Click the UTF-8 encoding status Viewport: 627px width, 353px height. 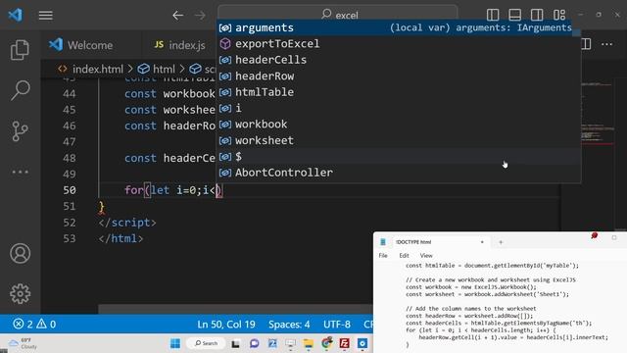pyautogui.click(x=337, y=324)
